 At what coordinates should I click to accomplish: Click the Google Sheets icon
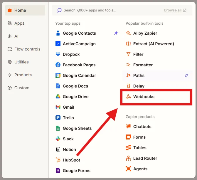click(58, 128)
